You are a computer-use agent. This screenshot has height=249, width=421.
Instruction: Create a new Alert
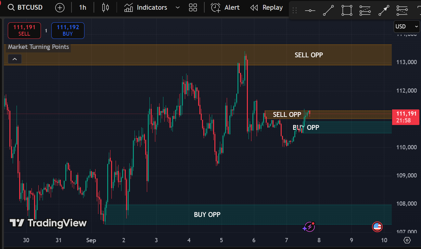225,7
